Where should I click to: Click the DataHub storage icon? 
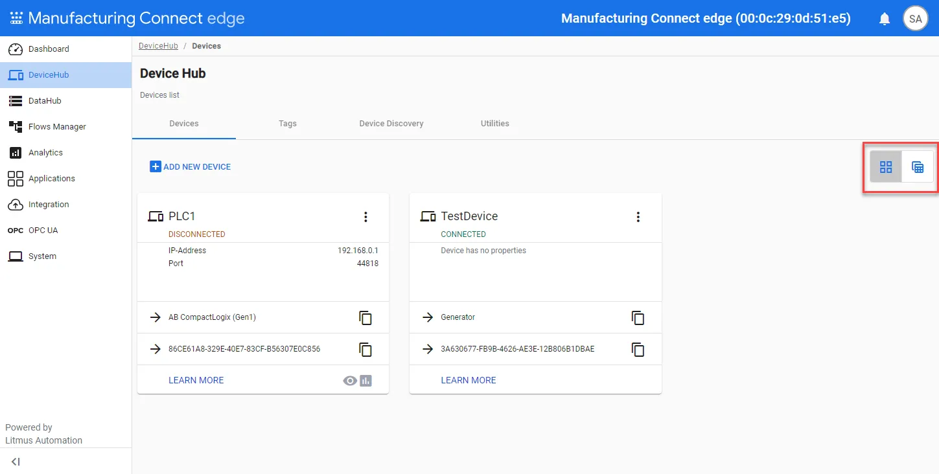16,101
